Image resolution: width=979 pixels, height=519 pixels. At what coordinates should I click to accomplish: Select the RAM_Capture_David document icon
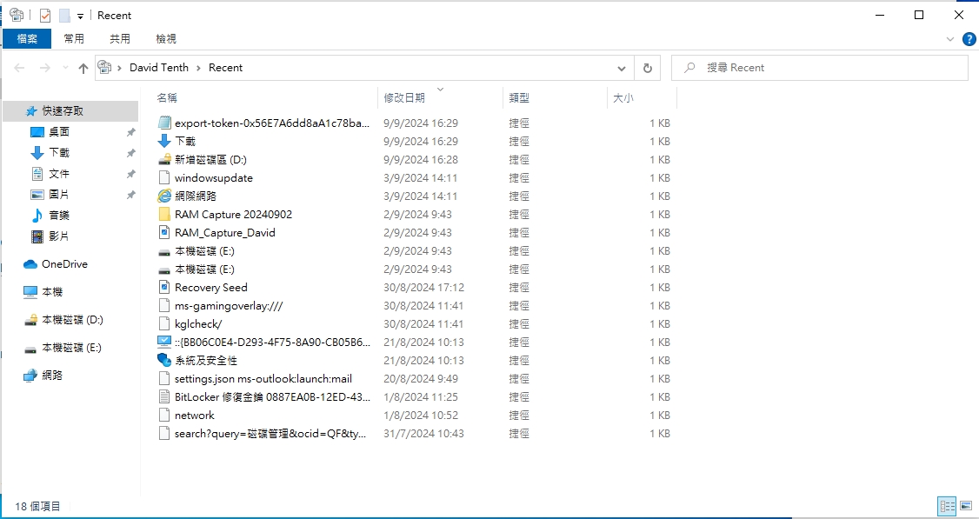click(164, 232)
